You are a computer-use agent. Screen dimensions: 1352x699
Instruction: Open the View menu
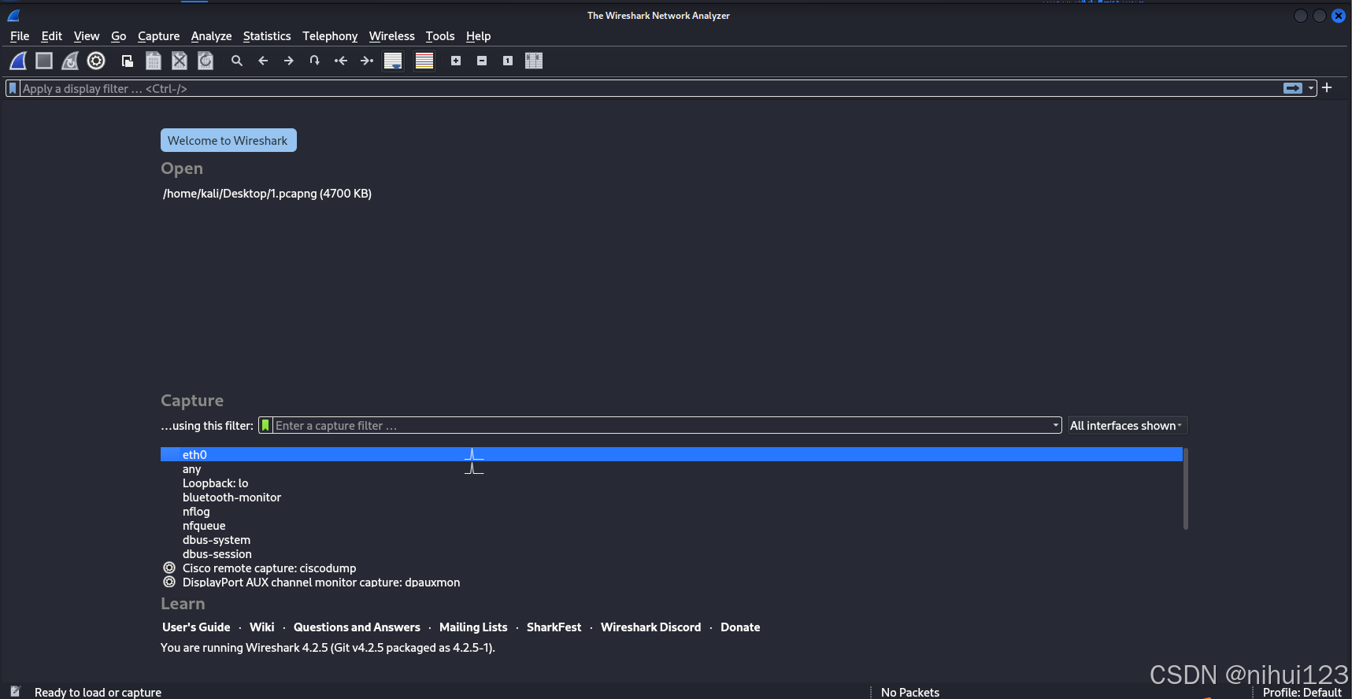click(87, 36)
